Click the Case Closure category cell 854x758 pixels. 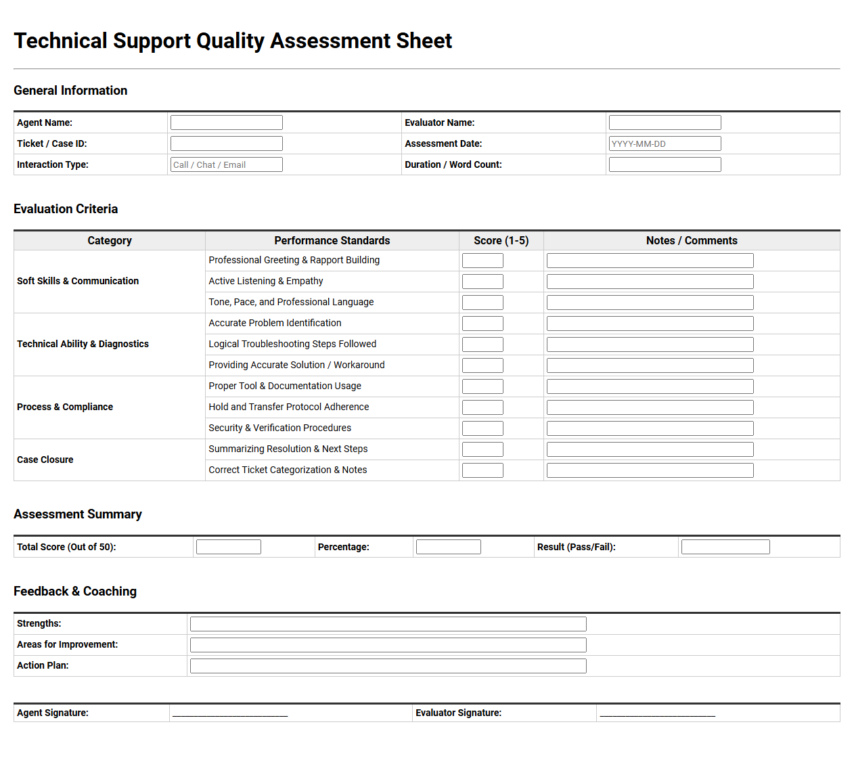click(x=110, y=460)
